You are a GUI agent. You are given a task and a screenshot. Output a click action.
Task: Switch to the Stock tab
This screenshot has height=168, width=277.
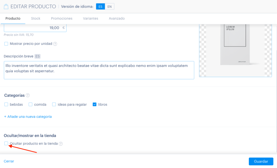36,18
